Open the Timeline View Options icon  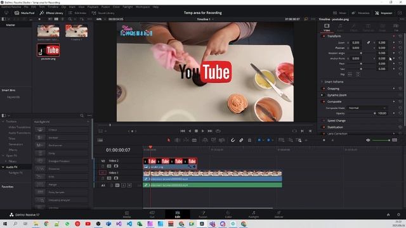[100, 140]
